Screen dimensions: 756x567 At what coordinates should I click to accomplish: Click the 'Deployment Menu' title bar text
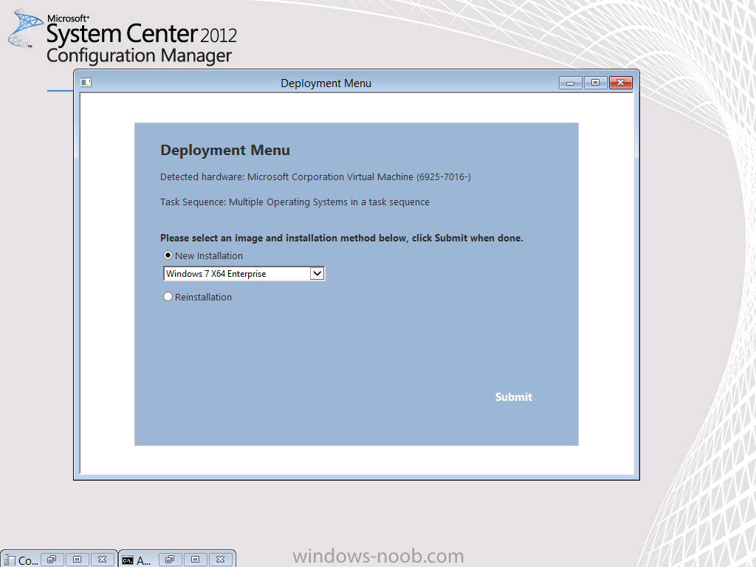tap(326, 83)
